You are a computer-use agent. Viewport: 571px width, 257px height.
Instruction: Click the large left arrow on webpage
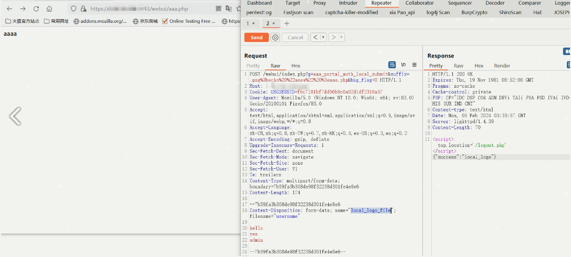pos(15,116)
